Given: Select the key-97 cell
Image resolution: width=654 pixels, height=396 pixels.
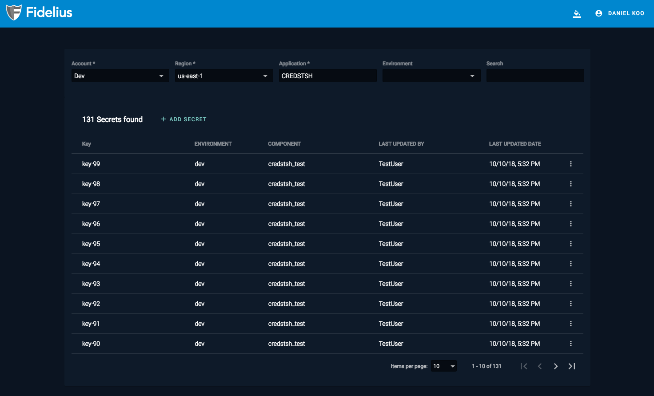Looking at the screenshot, I should click(91, 204).
